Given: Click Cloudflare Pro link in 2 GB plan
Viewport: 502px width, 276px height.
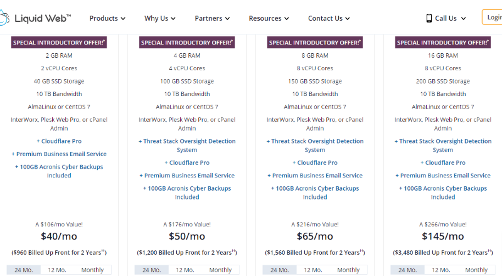Looking at the screenshot, I should 59,141.
